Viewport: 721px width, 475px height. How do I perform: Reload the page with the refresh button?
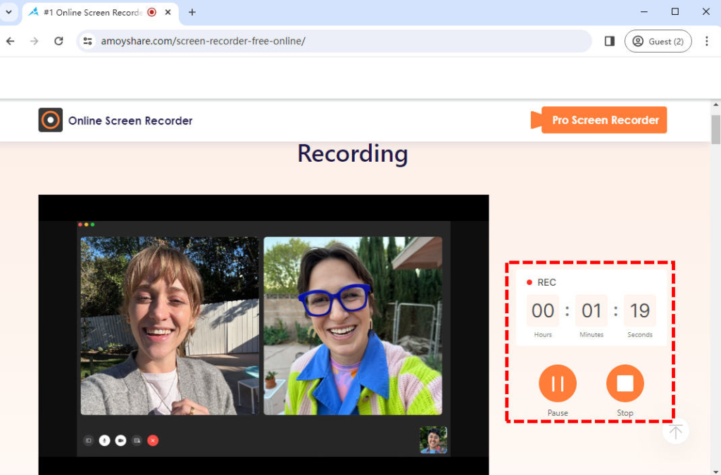tap(58, 41)
